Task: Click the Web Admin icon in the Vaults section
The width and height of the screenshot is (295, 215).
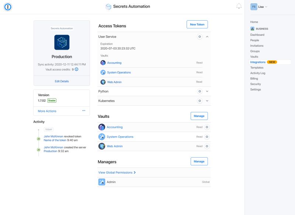Action: tap(102, 146)
